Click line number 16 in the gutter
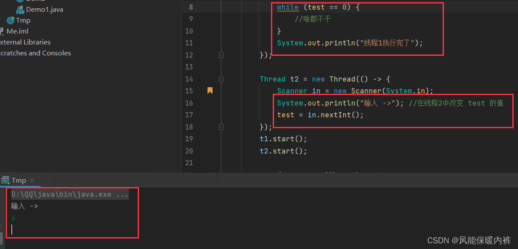 pos(189,103)
